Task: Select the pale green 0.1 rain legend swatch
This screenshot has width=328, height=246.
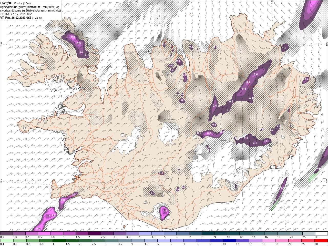Action: (x=7, y=241)
